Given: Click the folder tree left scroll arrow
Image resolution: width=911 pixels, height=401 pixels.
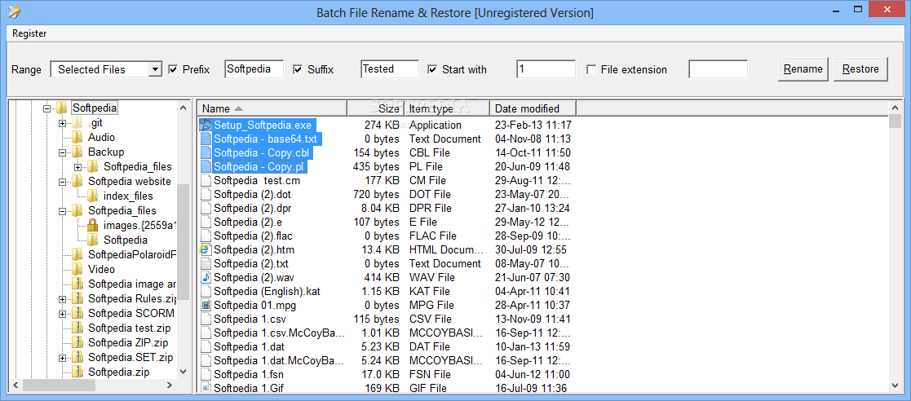Looking at the screenshot, I should click(15, 385).
